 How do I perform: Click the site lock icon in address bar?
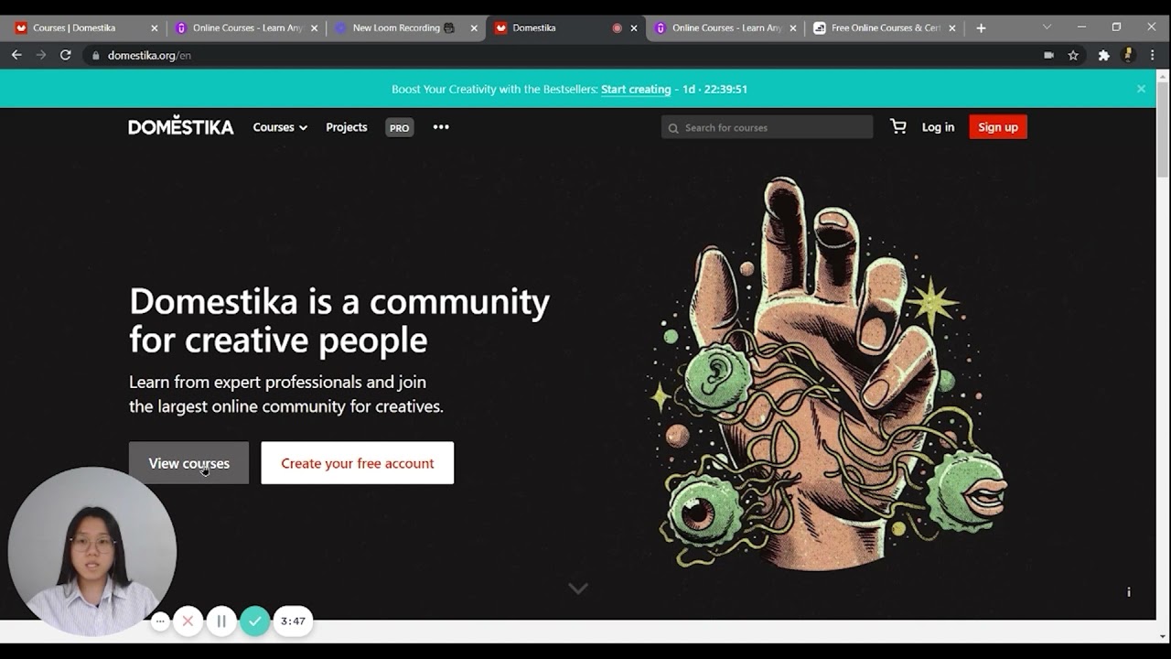point(95,55)
